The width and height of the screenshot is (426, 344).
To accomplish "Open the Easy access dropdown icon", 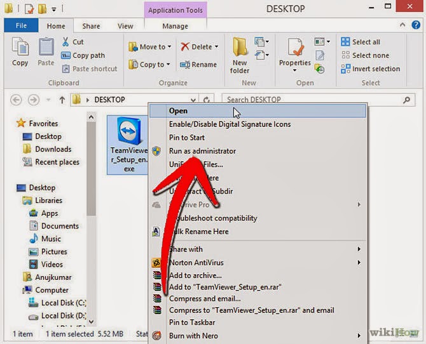I will tap(262, 55).
